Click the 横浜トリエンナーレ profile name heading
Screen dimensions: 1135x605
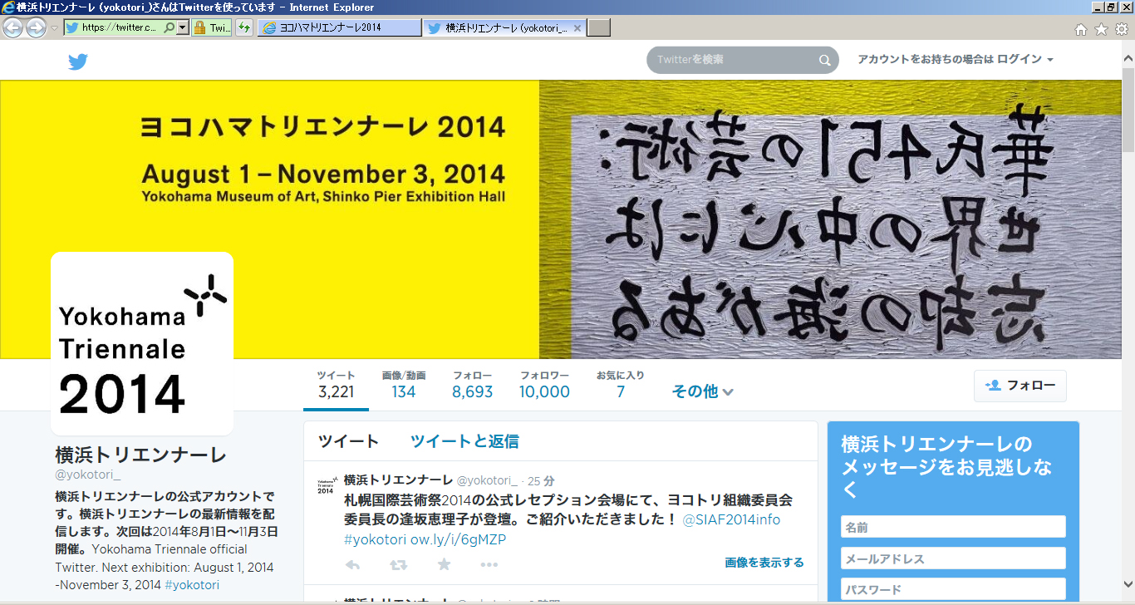point(140,455)
